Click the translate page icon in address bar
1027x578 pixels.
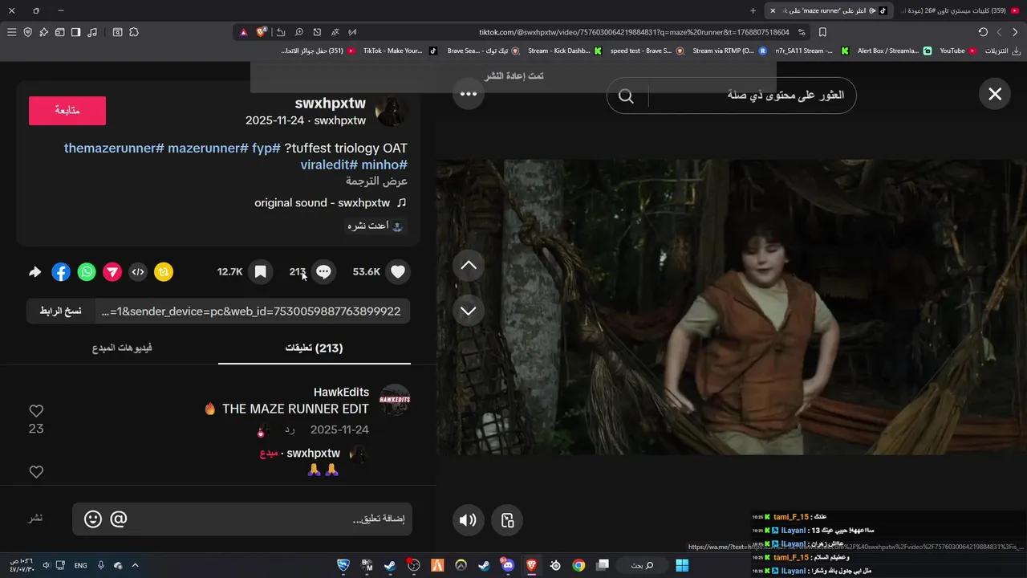pyautogui.click(x=335, y=32)
